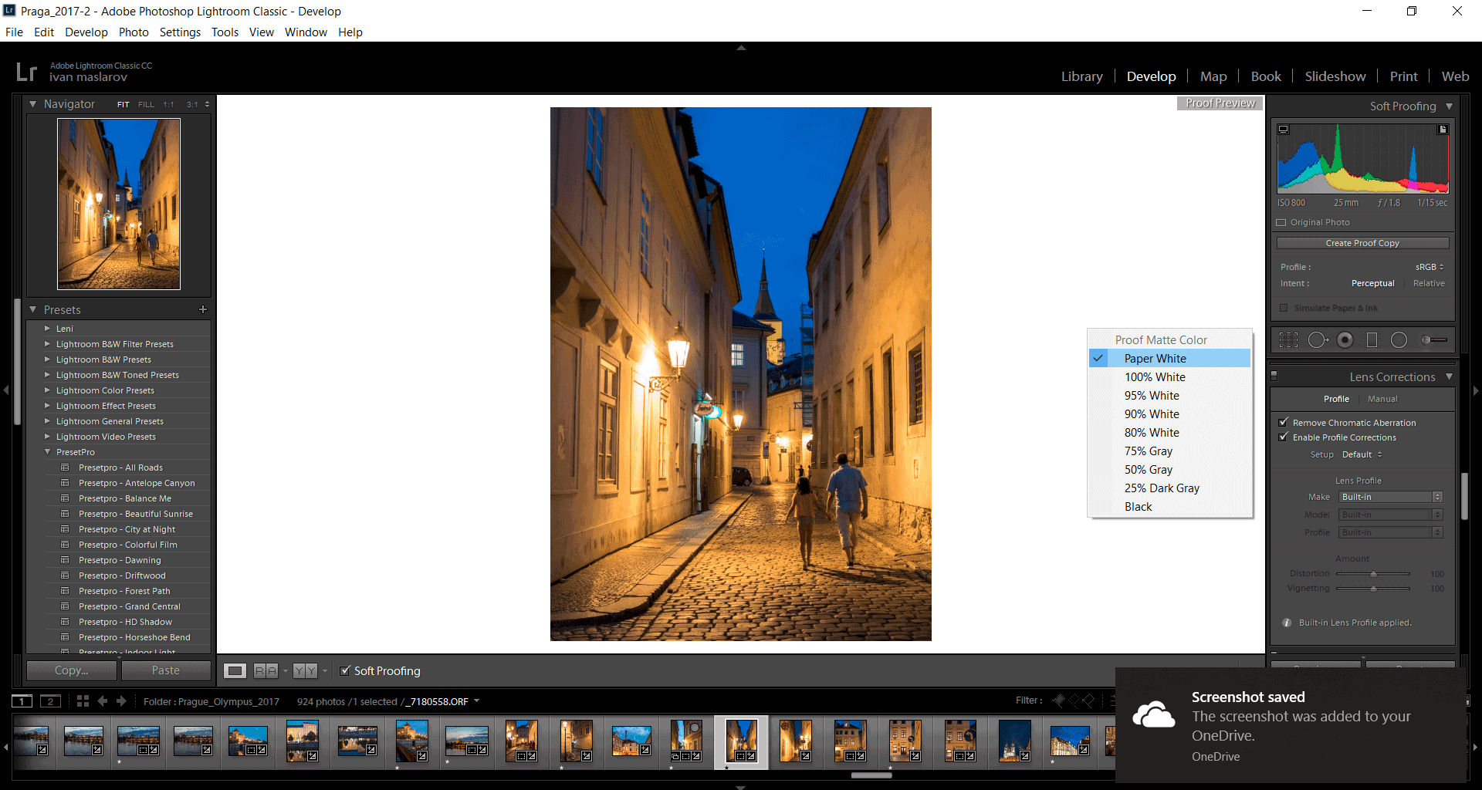The height and width of the screenshot is (790, 1482).
Task: Toggle Enable Profile Corrections checkbox
Action: pos(1284,437)
